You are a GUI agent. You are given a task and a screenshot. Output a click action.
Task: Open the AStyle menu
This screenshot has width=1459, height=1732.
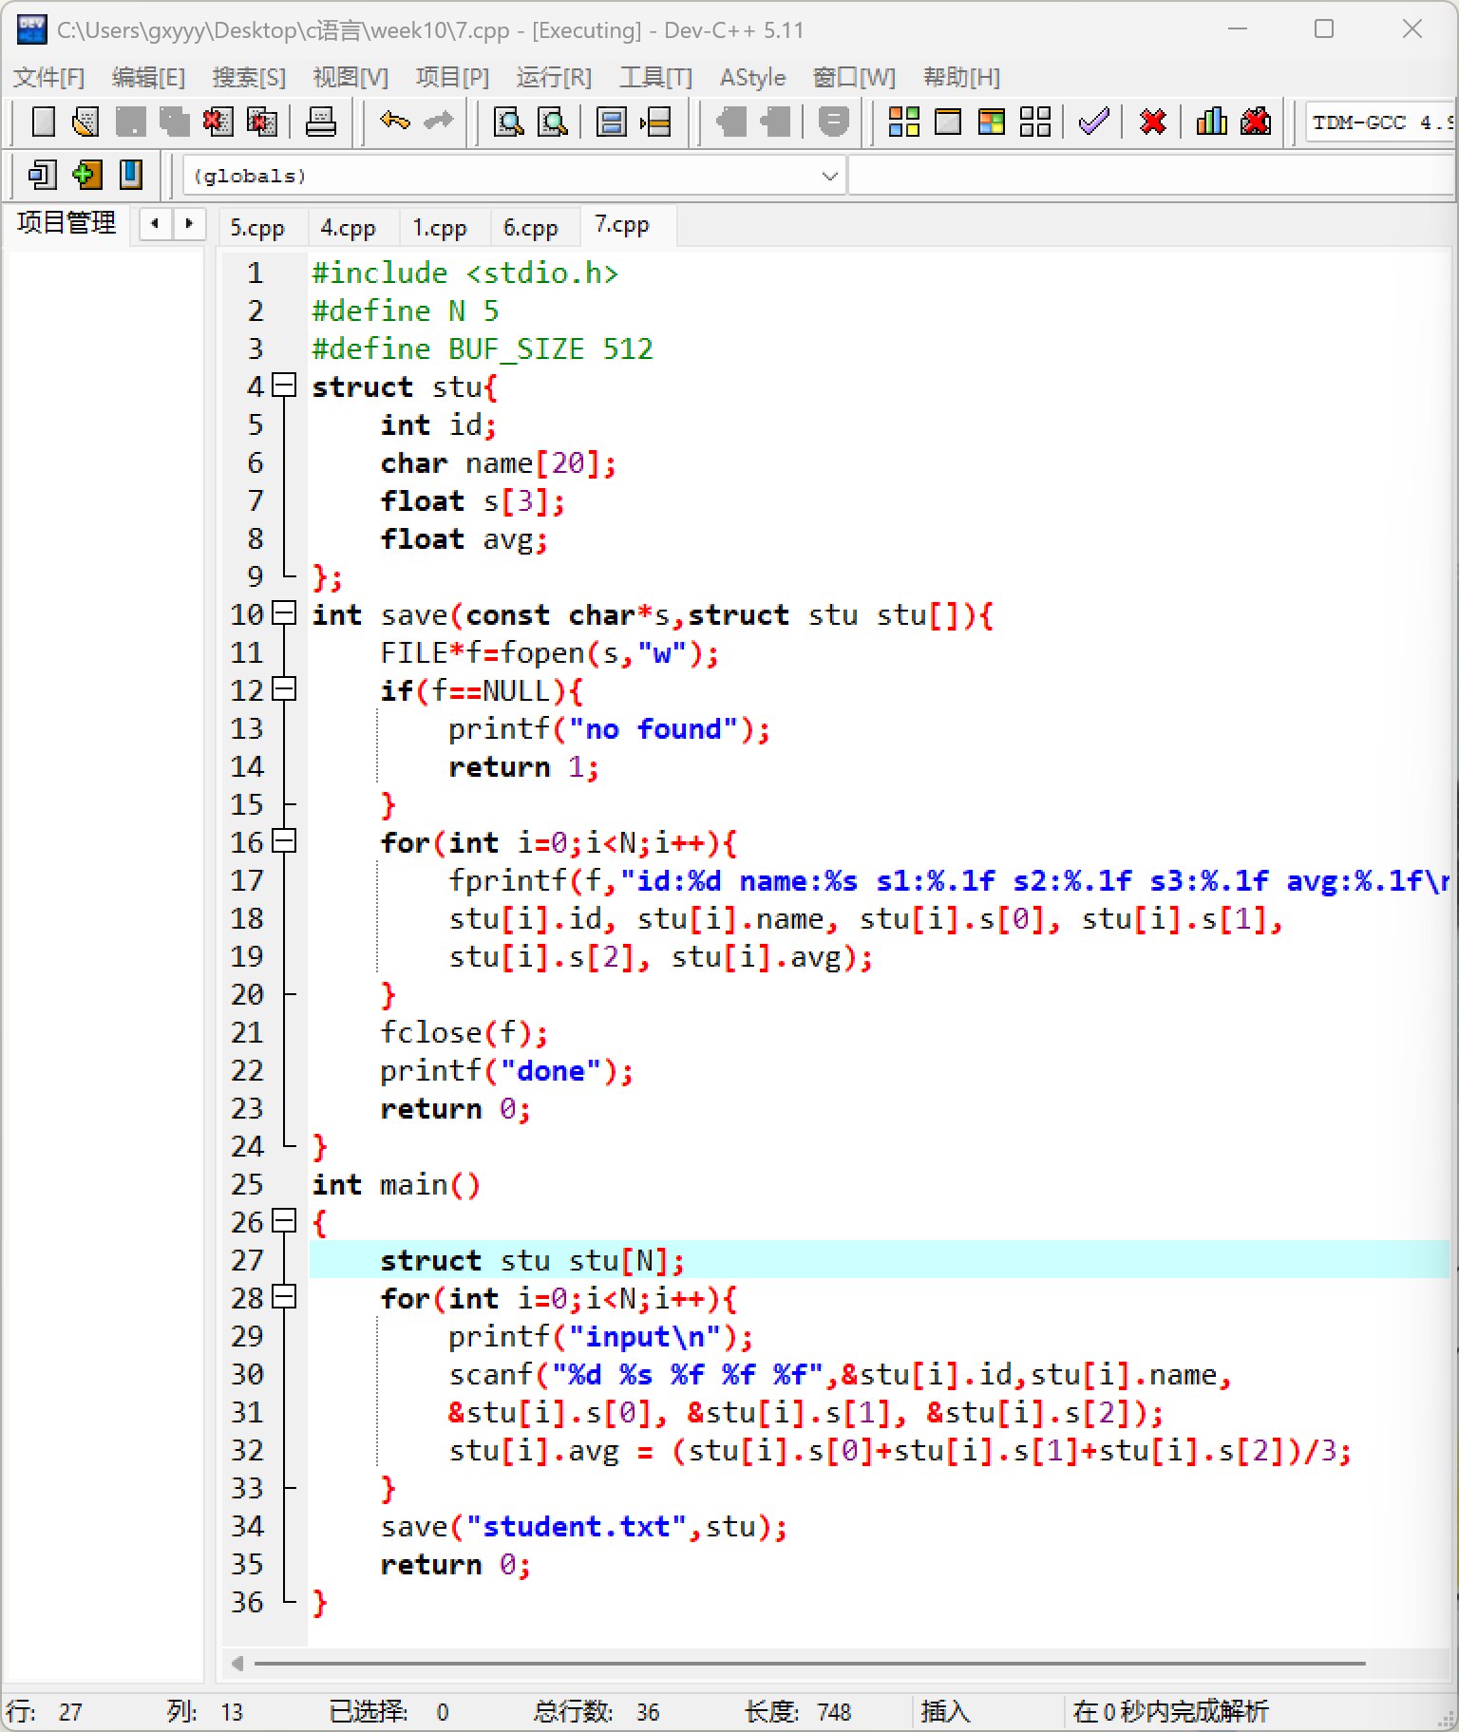click(x=752, y=77)
